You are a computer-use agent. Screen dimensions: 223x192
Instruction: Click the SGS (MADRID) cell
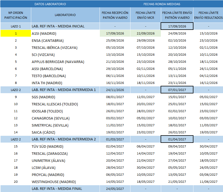(65, 97)
